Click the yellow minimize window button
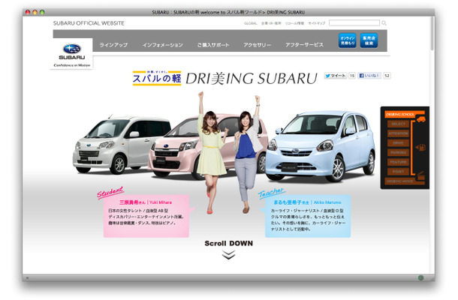Image resolution: width=458 pixels, height=300 pixels. [35, 12]
